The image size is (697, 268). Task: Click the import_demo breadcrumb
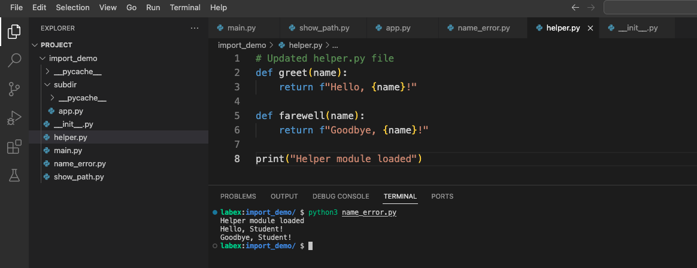[x=241, y=45]
